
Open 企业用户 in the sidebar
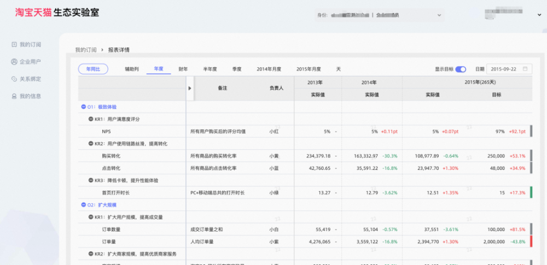coord(30,62)
